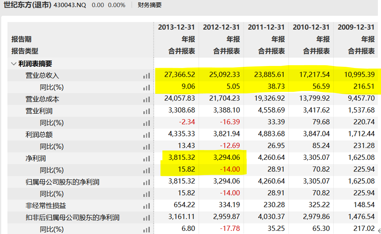Select growth cell 216.51
This screenshot has width=381, height=234.
tap(364, 86)
